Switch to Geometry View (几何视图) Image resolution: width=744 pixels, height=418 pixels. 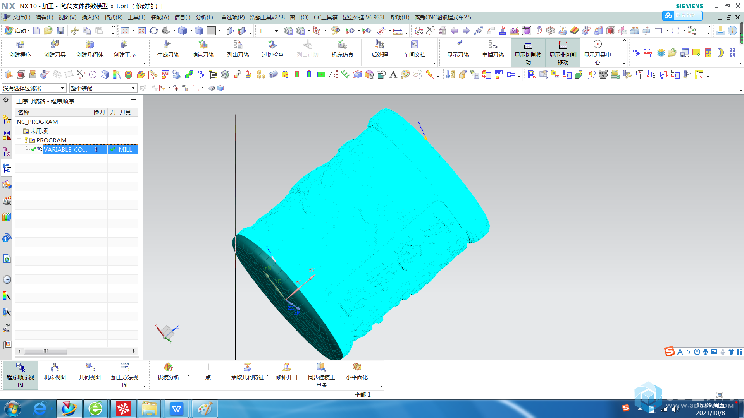click(90, 372)
